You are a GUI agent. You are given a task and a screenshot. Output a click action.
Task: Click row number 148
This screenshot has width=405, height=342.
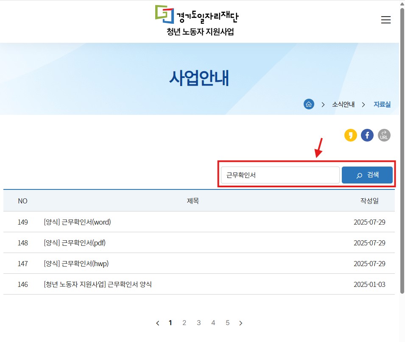[23, 243]
